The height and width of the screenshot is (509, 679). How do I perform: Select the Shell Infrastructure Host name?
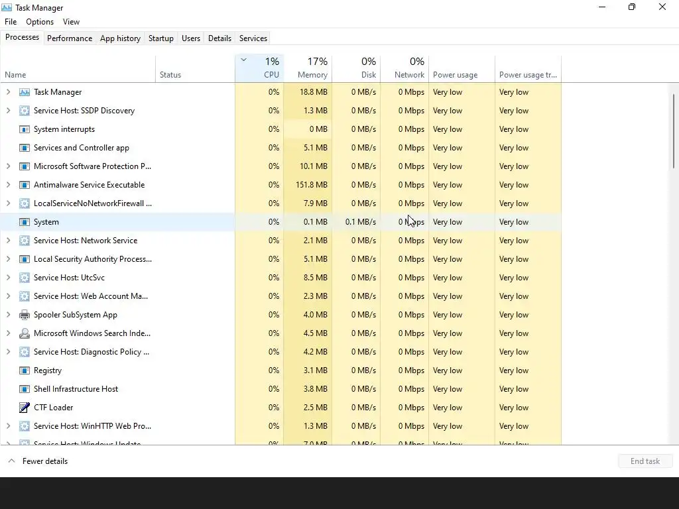[76, 389]
